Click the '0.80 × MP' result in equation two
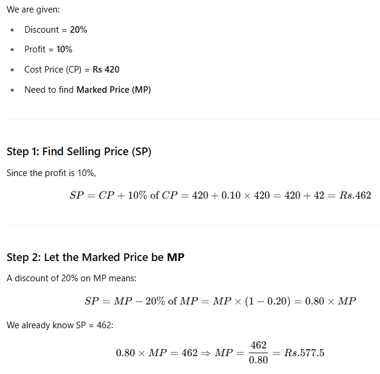380x374 pixels. click(x=330, y=301)
